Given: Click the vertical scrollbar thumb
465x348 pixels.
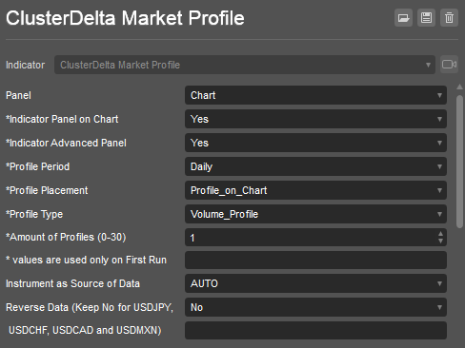Looking at the screenshot, I should pos(459,161).
